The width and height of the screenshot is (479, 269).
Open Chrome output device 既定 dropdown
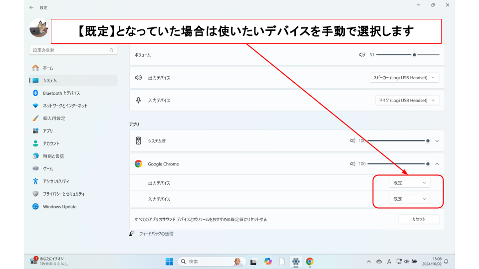tap(410, 183)
